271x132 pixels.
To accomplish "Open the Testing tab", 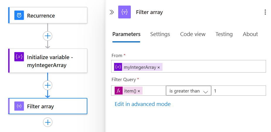I will (x=224, y=34).
